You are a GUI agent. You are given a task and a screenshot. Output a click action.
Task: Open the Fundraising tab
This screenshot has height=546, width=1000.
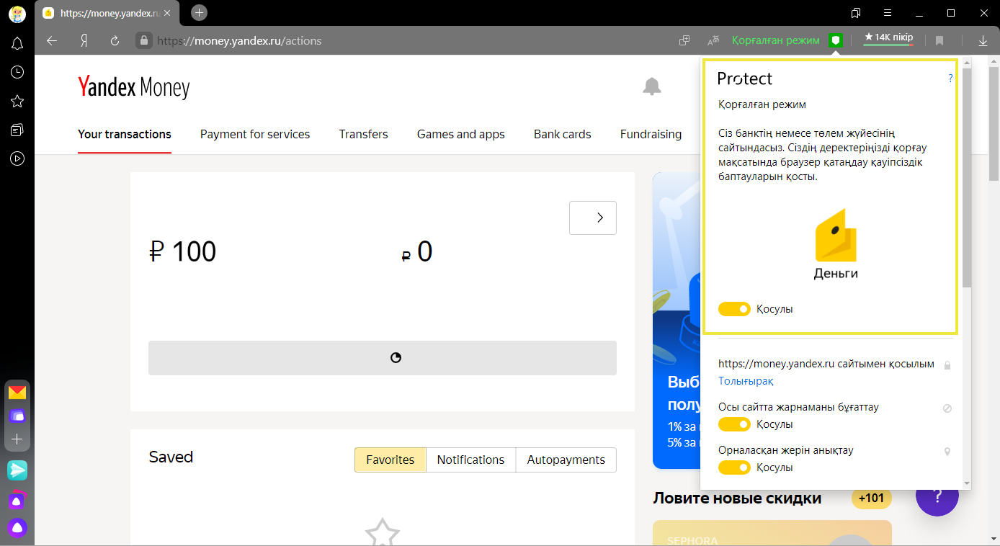coord(651,134)
